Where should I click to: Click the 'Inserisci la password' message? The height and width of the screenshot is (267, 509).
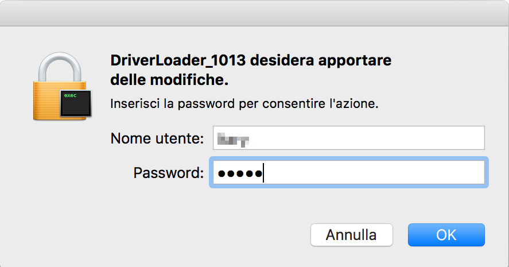coord(244,104)
